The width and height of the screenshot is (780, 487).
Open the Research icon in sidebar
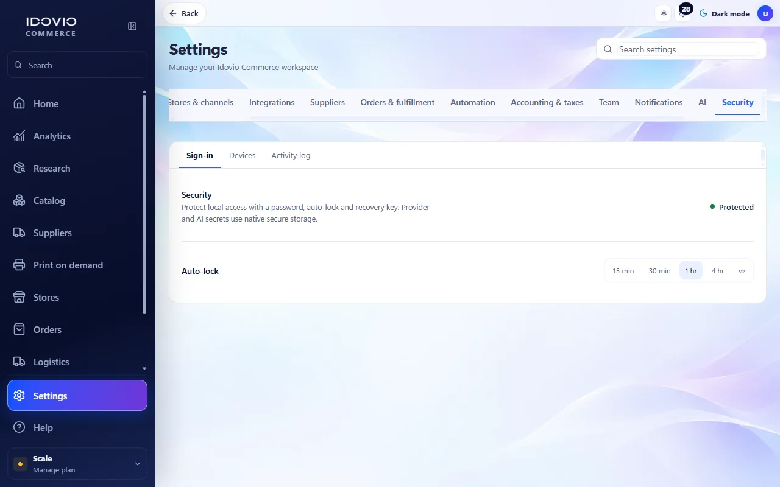click(x=19, y=168)
